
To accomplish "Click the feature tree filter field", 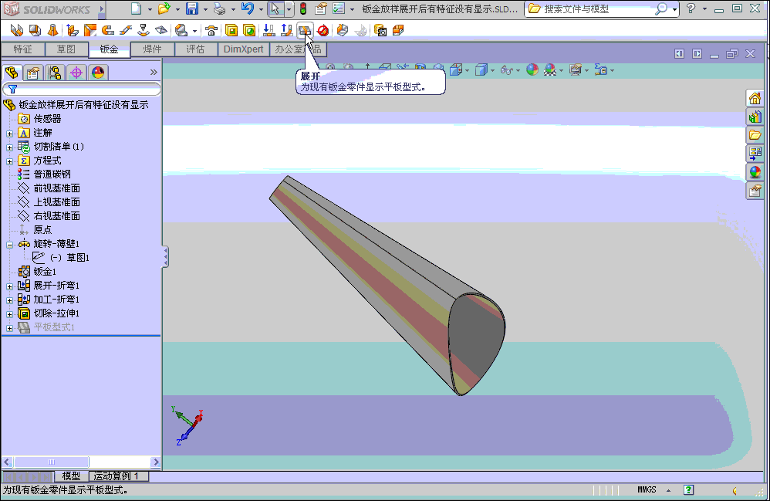I will (82, 89).
